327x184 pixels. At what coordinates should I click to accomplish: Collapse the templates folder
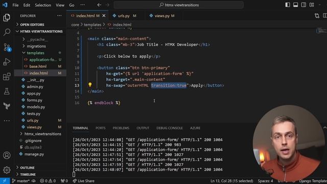pyautogui.click(x=40, y=53)
